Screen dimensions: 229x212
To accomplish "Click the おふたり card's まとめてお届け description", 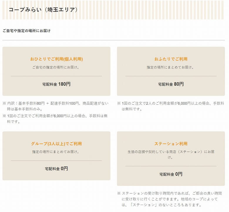I will tap(171, 67).
